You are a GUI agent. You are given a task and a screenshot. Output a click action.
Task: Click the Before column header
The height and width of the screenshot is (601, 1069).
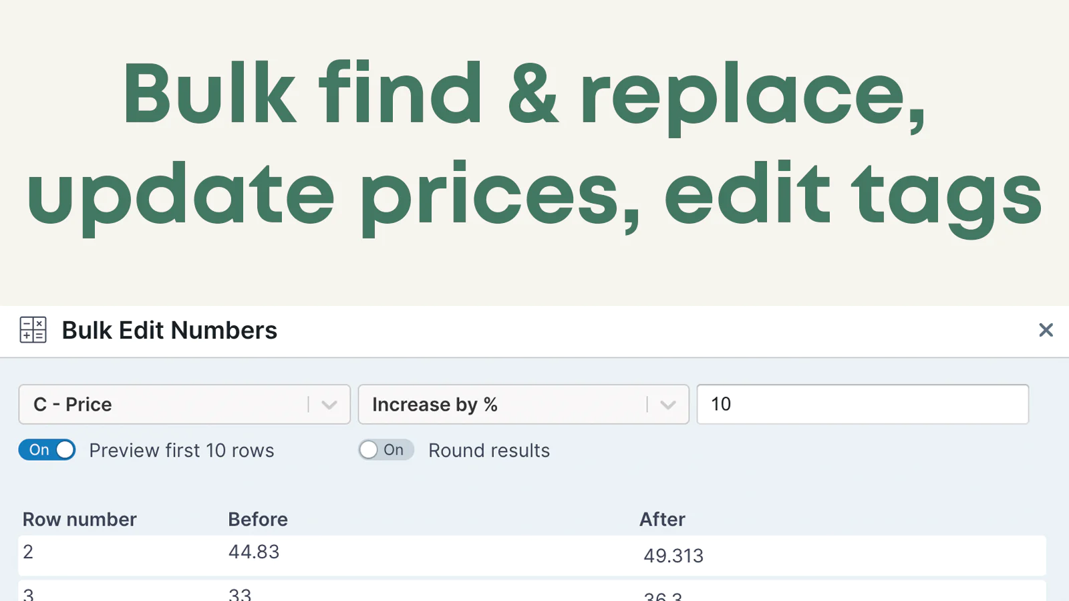[x=258, y=520]
